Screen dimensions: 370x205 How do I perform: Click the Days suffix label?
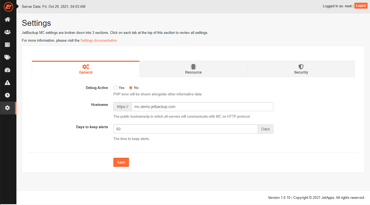266,129
